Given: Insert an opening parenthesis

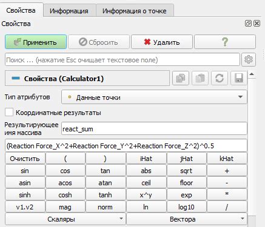Looking at the screenshot, I should click(x=65, y=159).
